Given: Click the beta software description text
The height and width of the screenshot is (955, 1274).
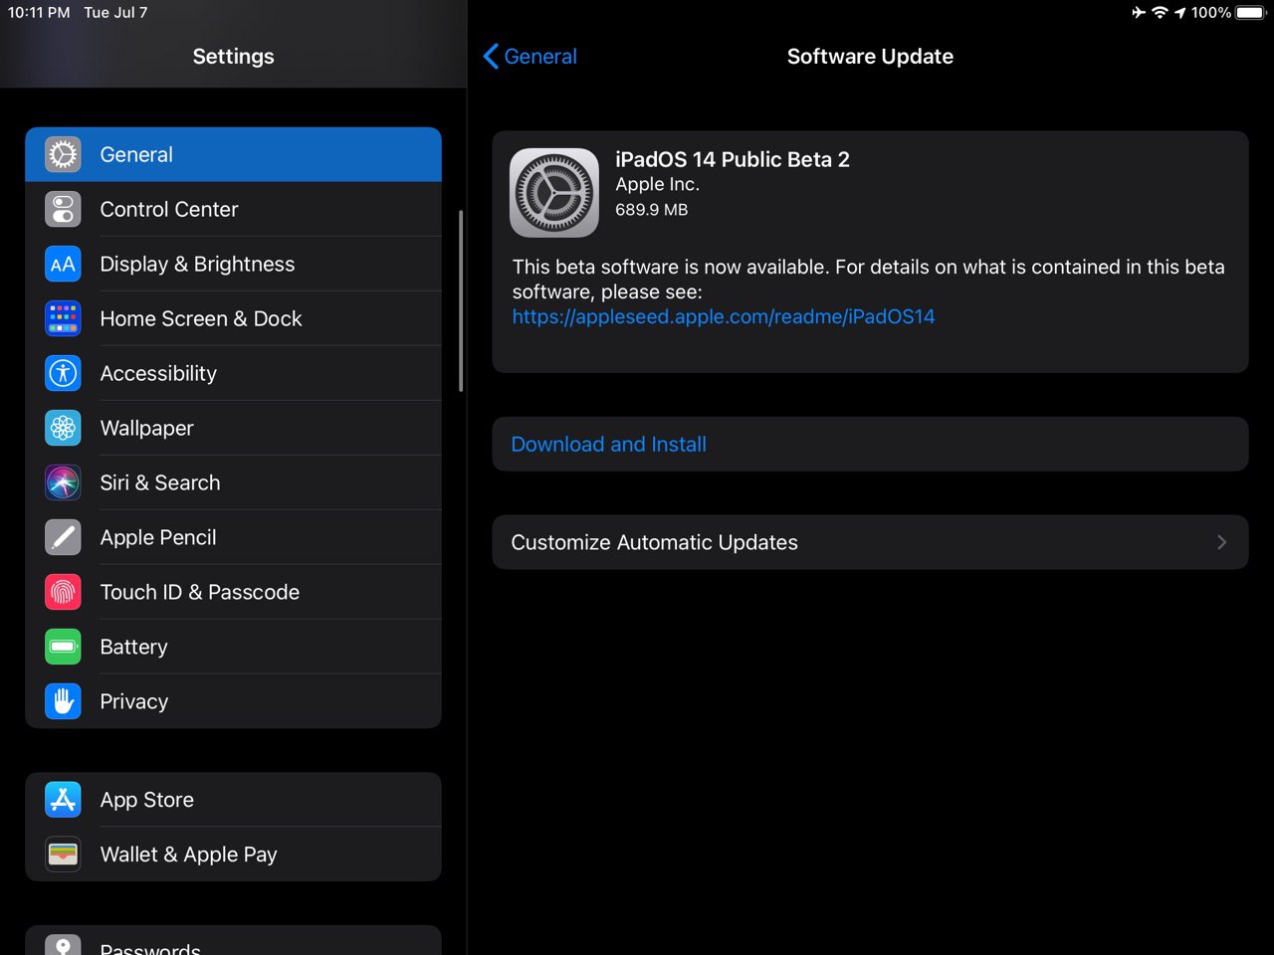Looking at the screenshot, I should tap(869, 280).
